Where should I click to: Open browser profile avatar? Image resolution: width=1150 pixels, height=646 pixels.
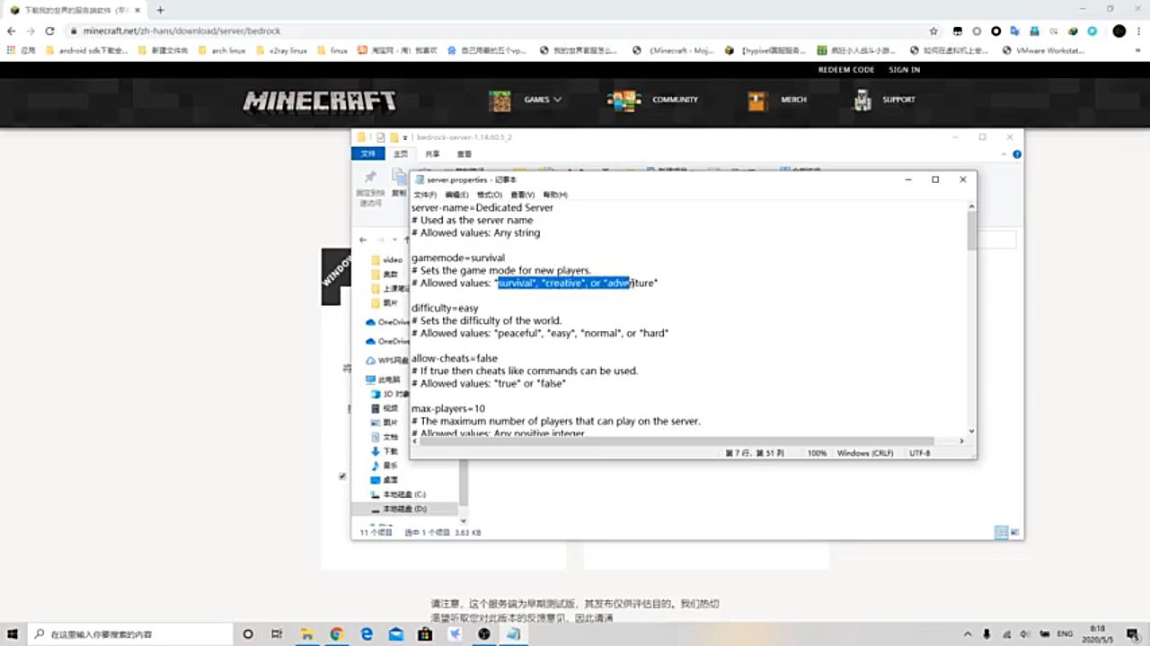click(x=1119, y=31)
